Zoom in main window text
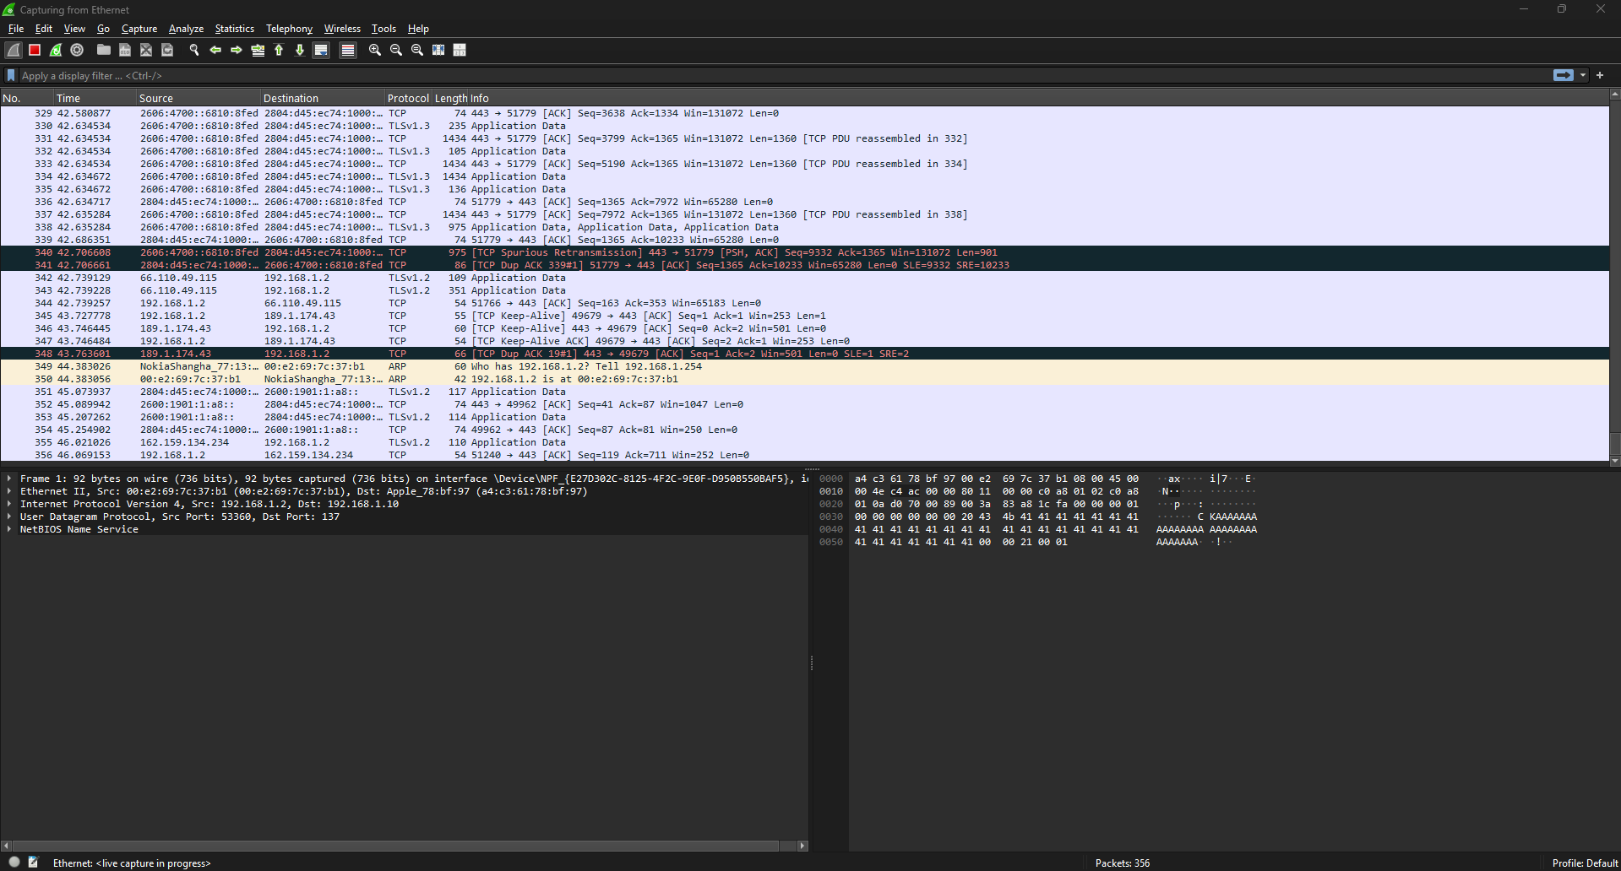1621x871 pixels. point(375,51)
